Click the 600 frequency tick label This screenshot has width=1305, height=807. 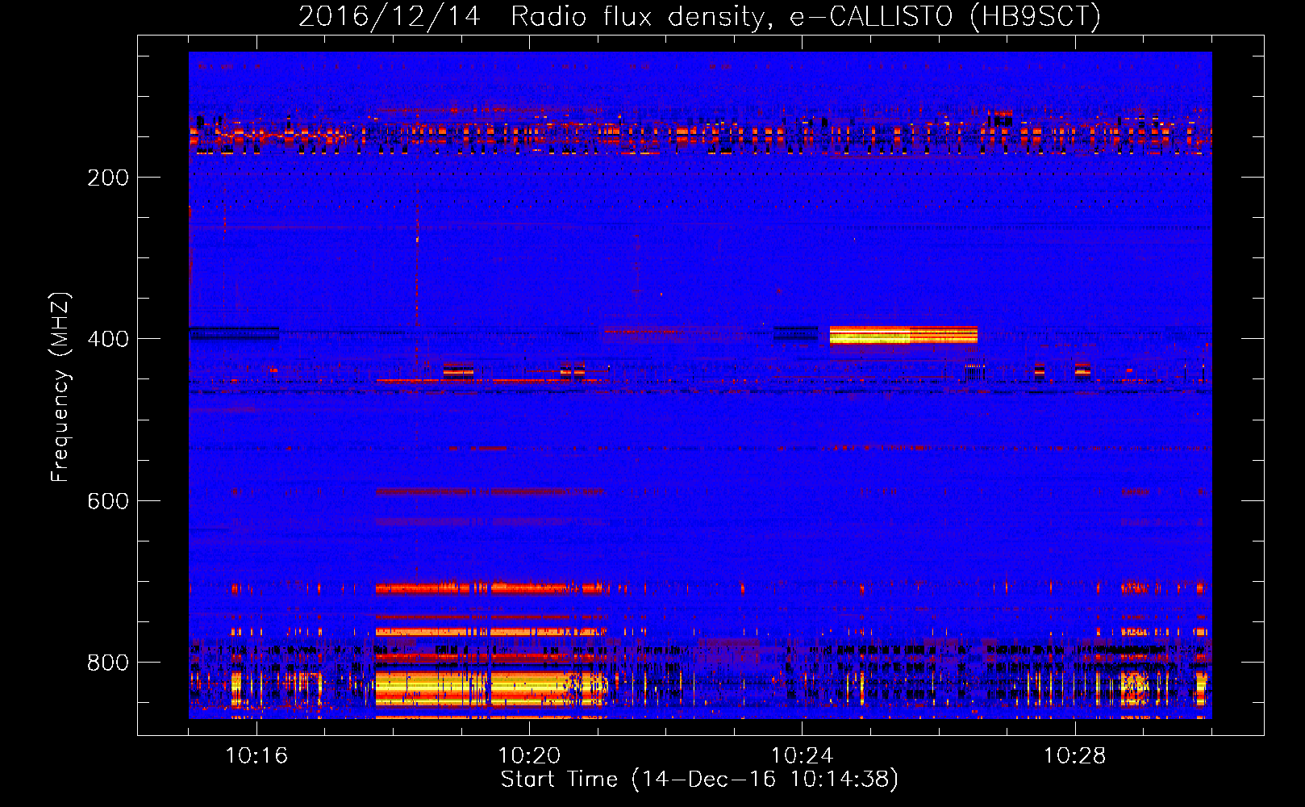[108, 501]
